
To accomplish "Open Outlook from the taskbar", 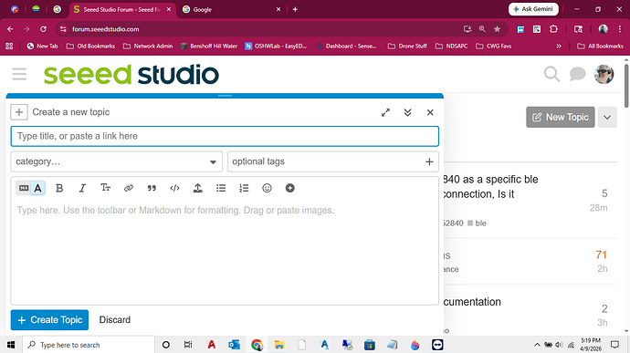I will click(234, 345).
